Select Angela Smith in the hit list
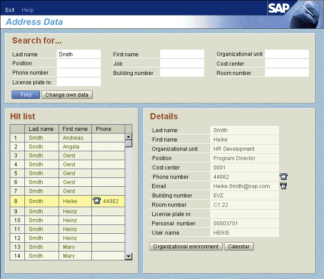Image resolution: width=324 pixels, height=279 pixels. coord(71,147)
